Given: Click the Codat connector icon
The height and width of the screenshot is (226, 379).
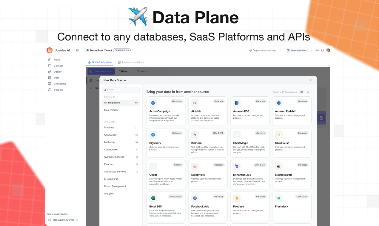Looking at the screenshot, I should coord(153,166).
